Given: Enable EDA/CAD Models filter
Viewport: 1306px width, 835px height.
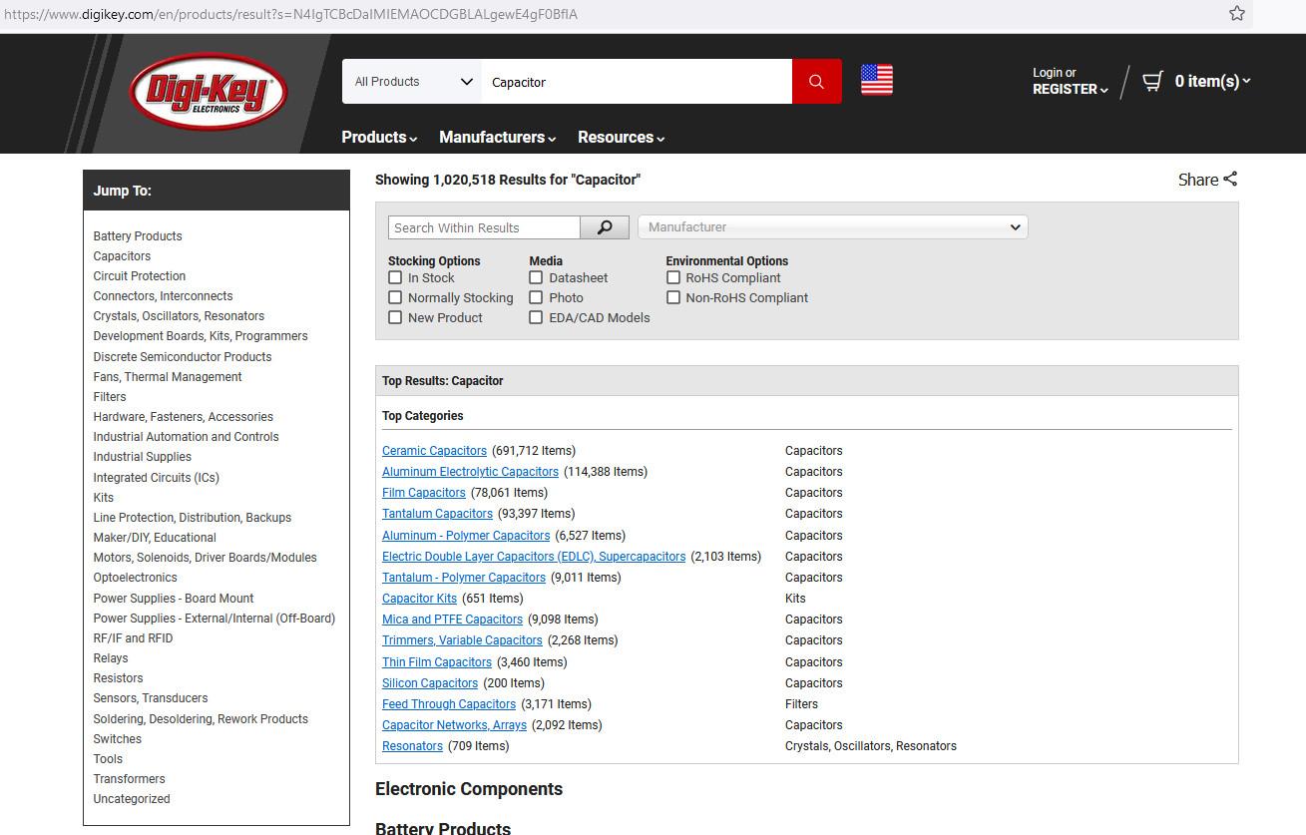Looking at the screenshot, I should point(536,317).
